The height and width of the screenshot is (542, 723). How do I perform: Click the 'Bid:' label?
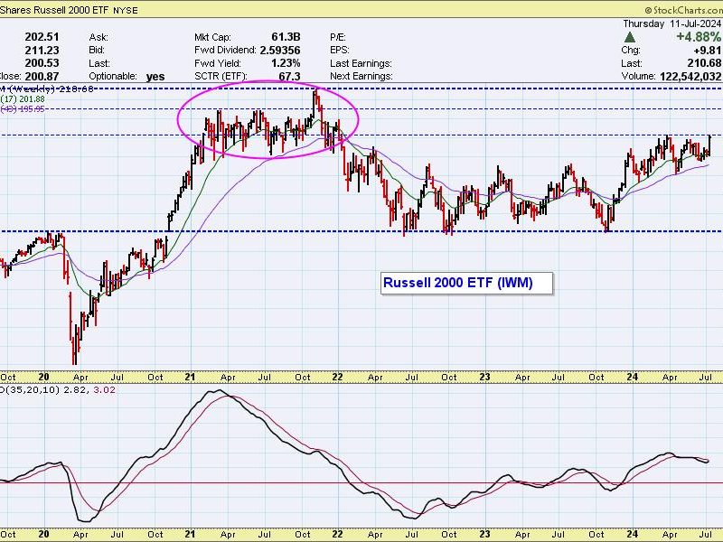pyautogui.click(x=97, y=51)
